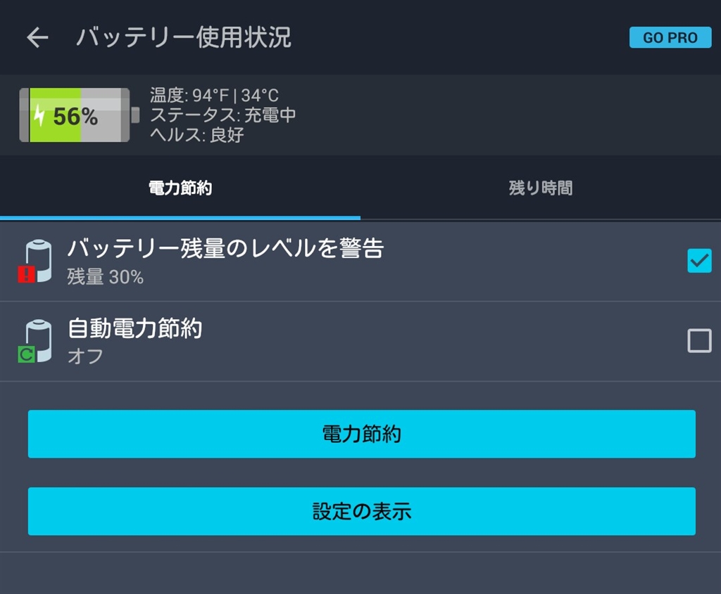
Task: Go back using the left arrow
Action: 37,38
